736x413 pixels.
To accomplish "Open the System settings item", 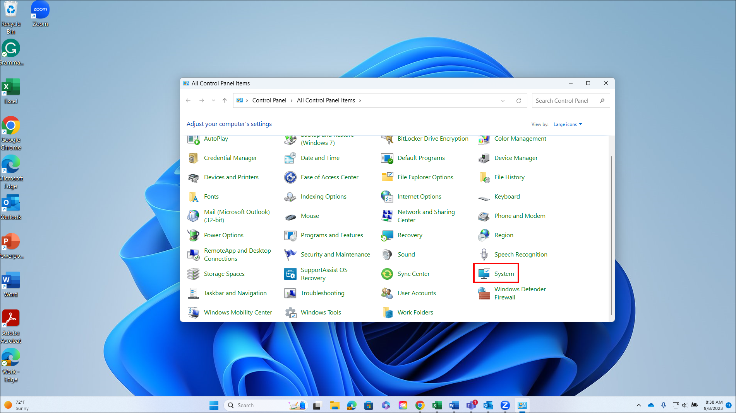I will point(504,273).
